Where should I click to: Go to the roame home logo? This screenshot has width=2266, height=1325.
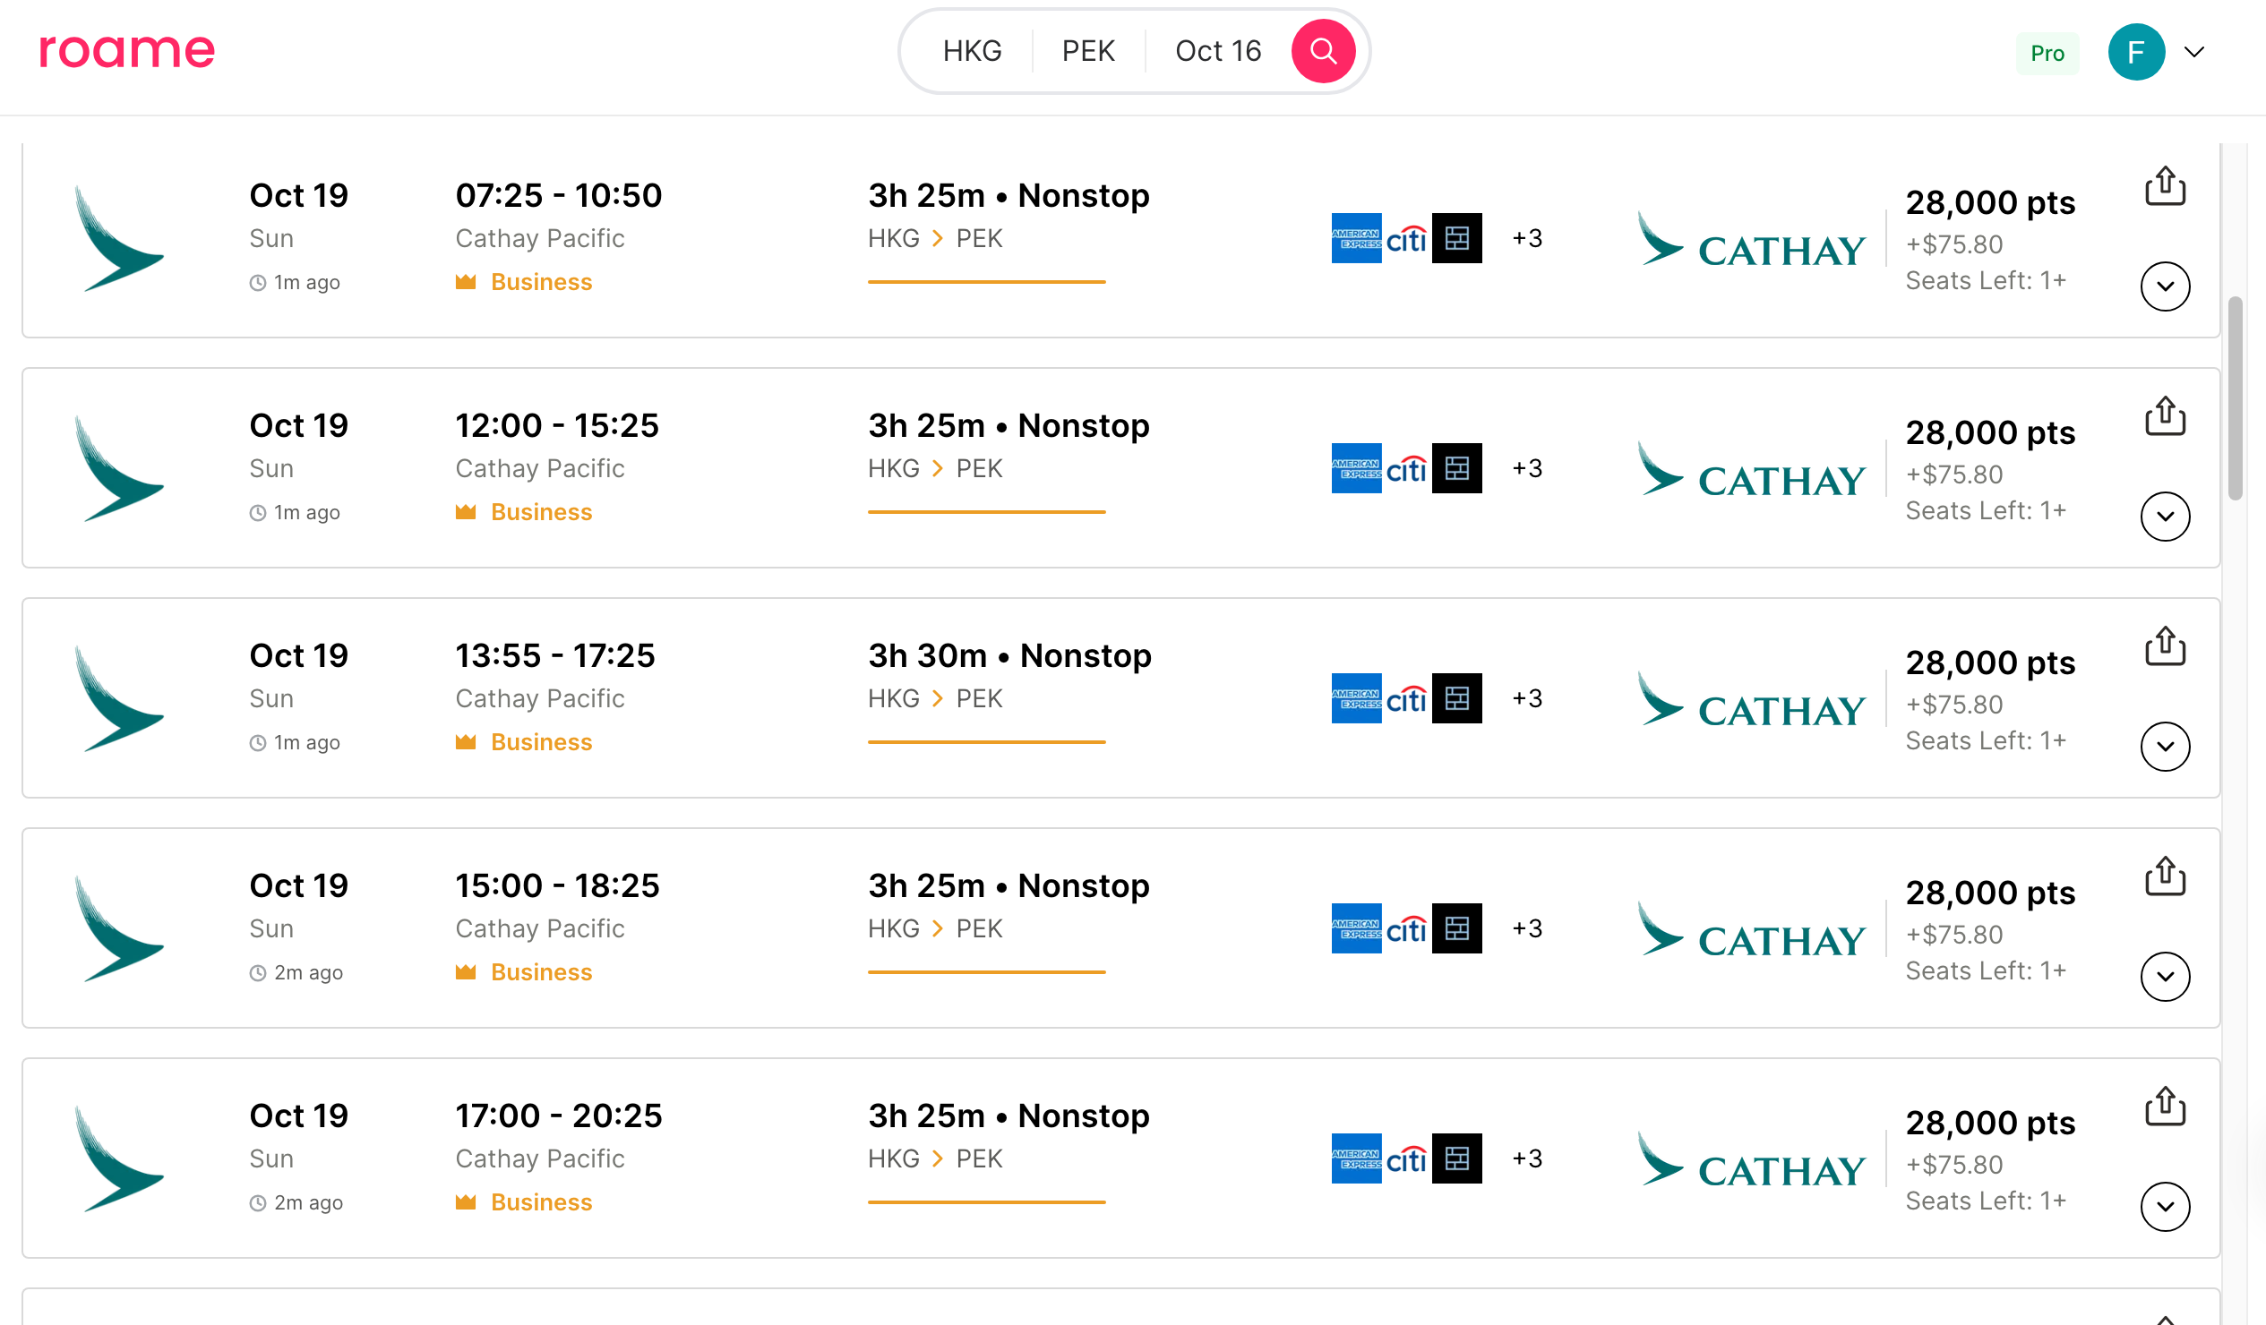click(127, 51)
